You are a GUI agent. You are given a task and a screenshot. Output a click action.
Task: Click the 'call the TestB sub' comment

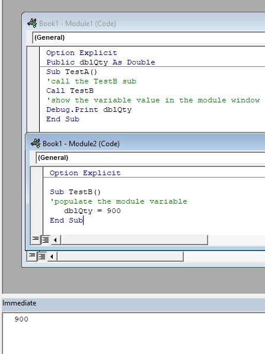tap(91, 81)
